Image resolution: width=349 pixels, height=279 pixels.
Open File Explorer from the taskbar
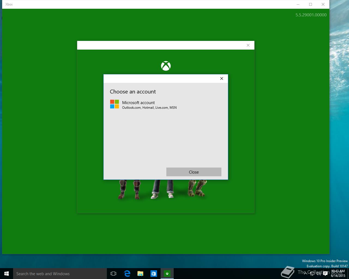(140, 274)
